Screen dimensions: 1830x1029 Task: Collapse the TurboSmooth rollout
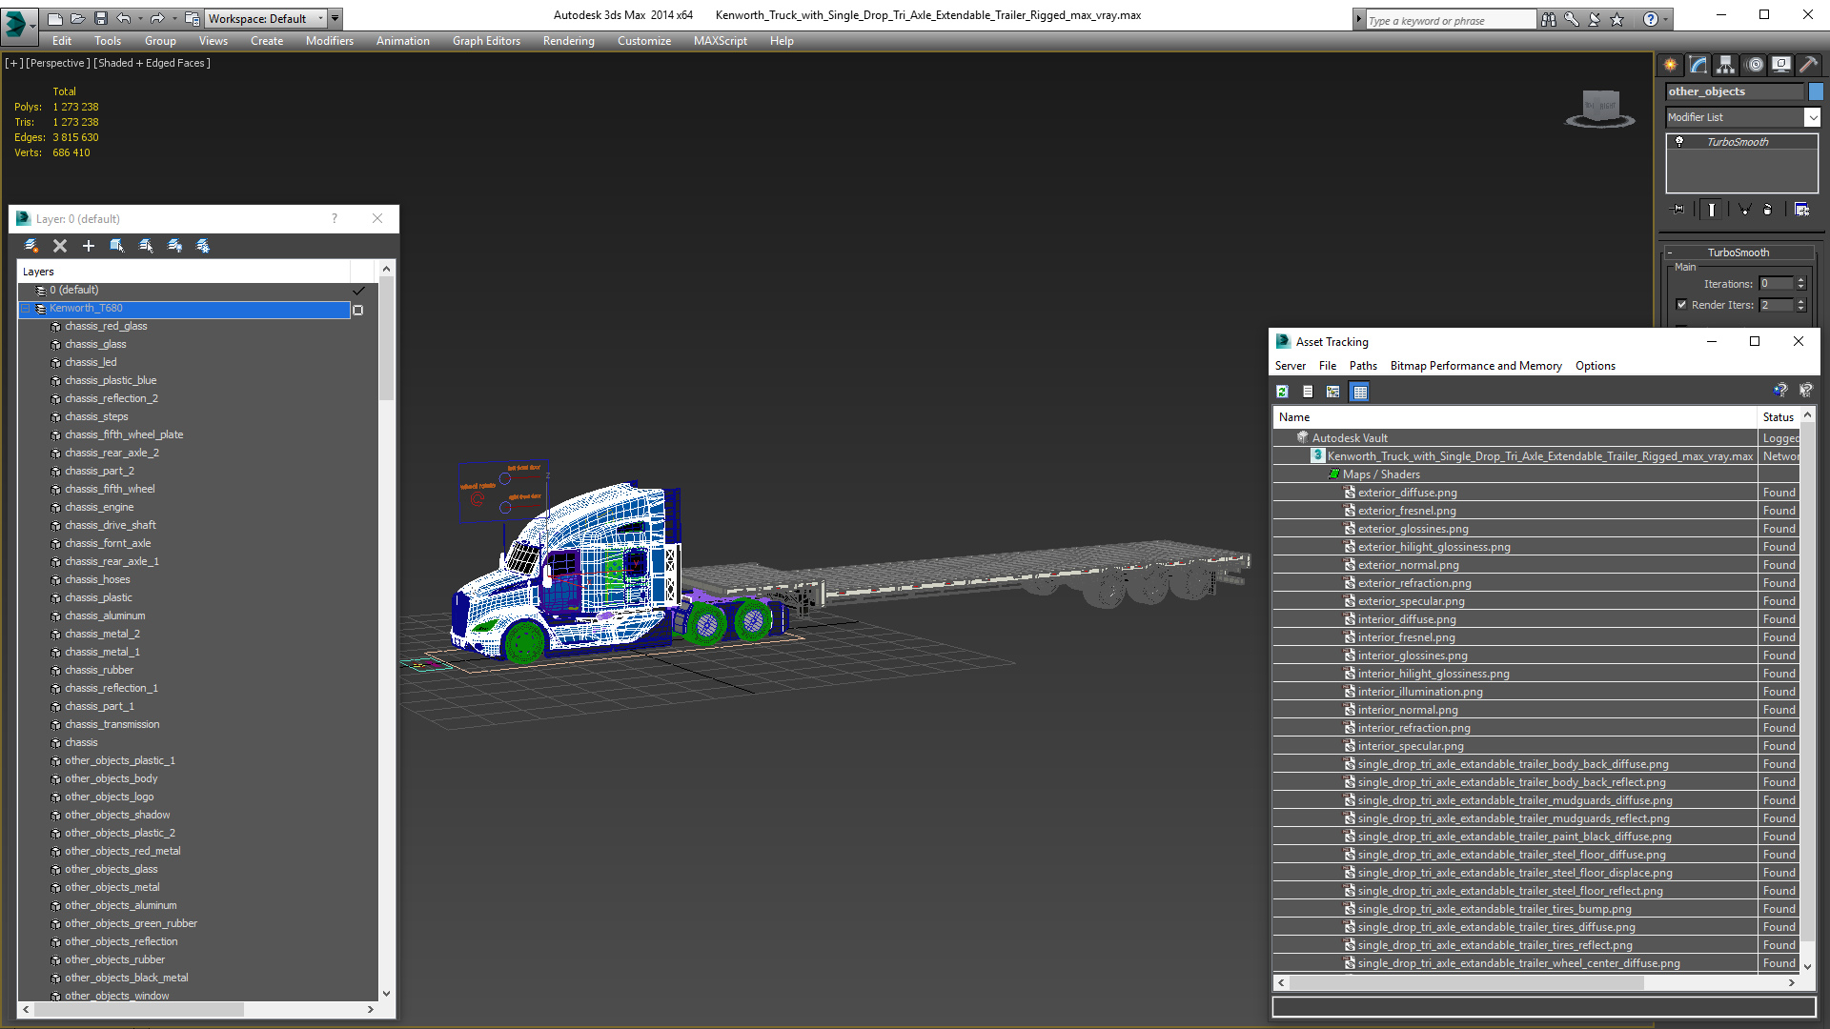pos(1670,252)
